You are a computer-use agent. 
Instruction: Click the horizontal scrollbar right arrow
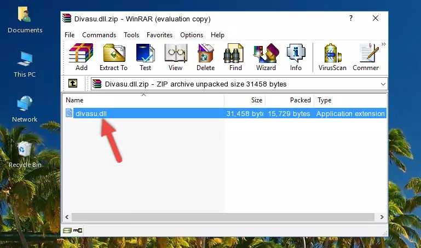pyautogui.click(x=382, y=217)
